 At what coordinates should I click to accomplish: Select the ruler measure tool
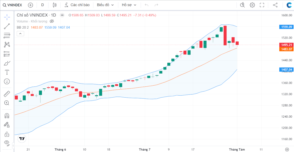pyautogui.click(x=7, y=94)
